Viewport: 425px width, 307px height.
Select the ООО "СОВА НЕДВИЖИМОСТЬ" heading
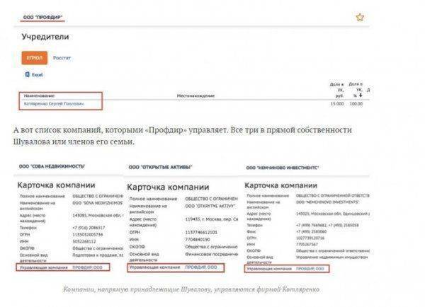click(52, 166)
